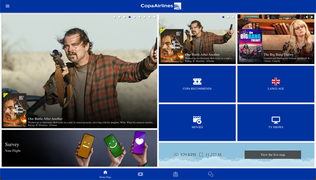This screenshot has width=316, height=180.
Task: Click the speedometer icon beside 829 KPH
Action: [x=177, y=155]
